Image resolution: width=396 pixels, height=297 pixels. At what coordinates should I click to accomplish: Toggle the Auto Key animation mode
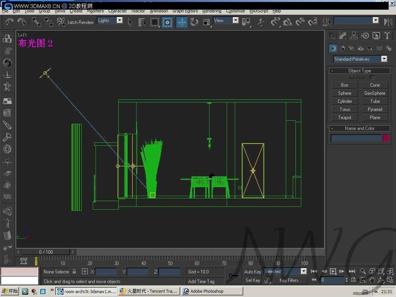pyautogui.click(x=253, y=271)
